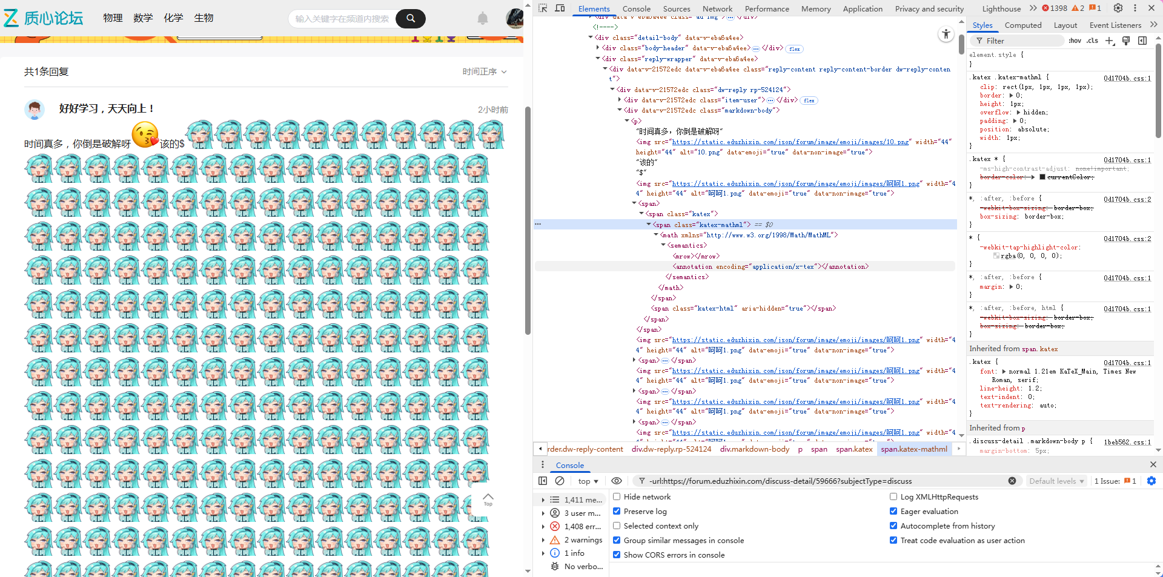The width and height of the screenshot is (1163, 577).
Task: Uncheck Eager evaluation
Action: pos(893,511)
